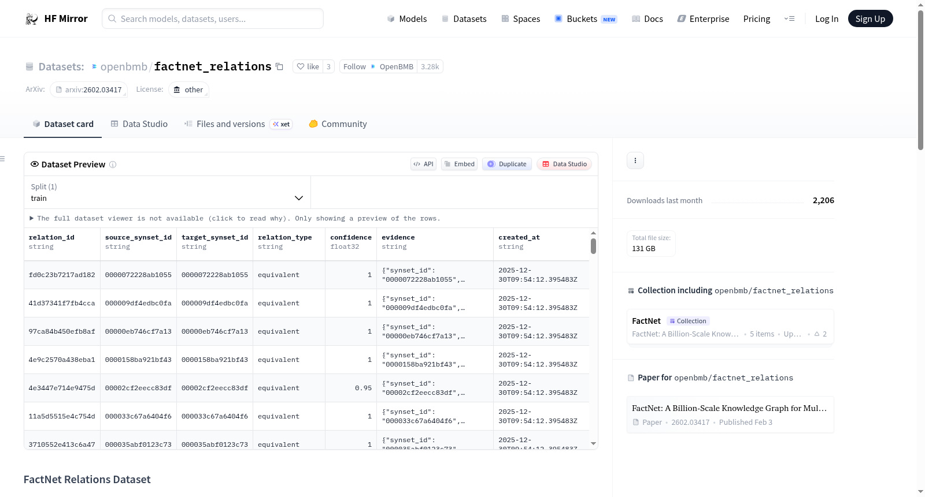Click the HF Mirror logo icon
Image resolution: width=925 pixels, height=497 pixels.
click(x=32, y=19)
